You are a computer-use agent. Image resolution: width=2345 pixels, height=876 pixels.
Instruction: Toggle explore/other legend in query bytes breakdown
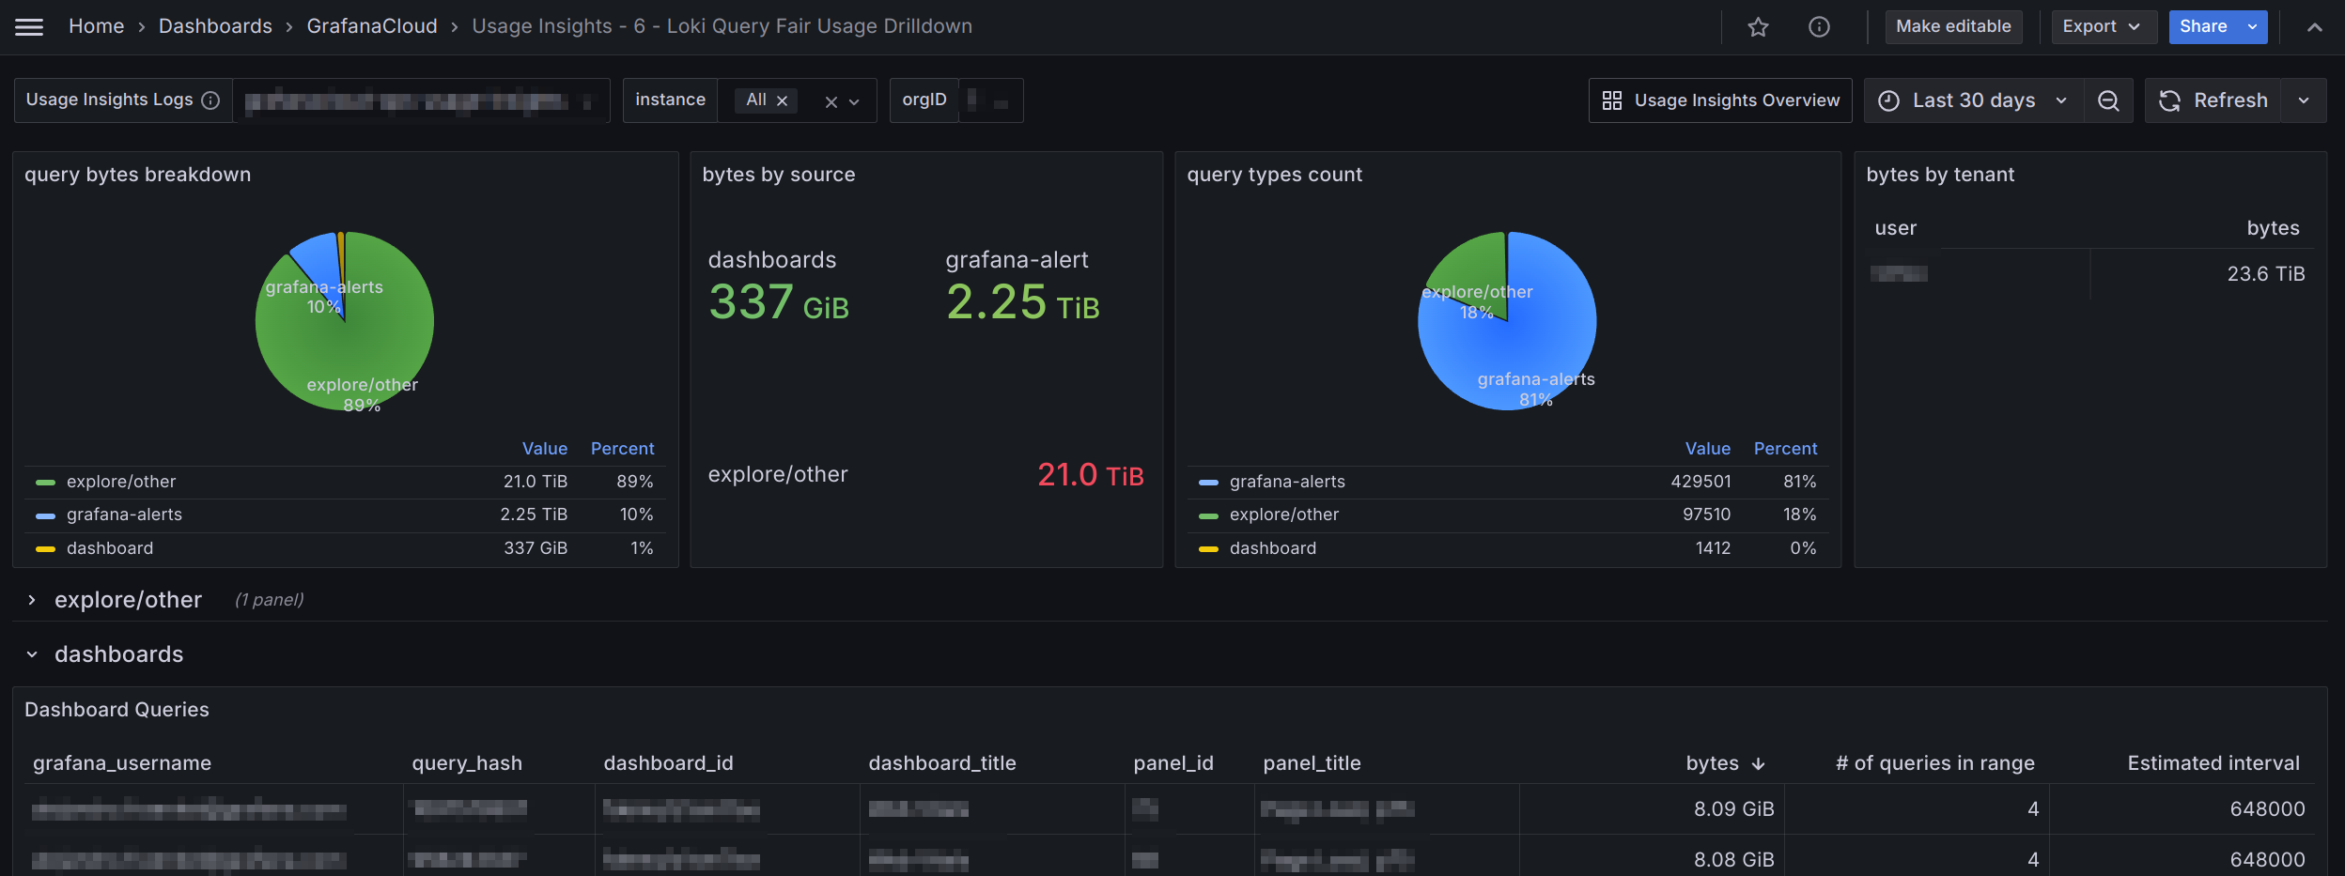120,481
